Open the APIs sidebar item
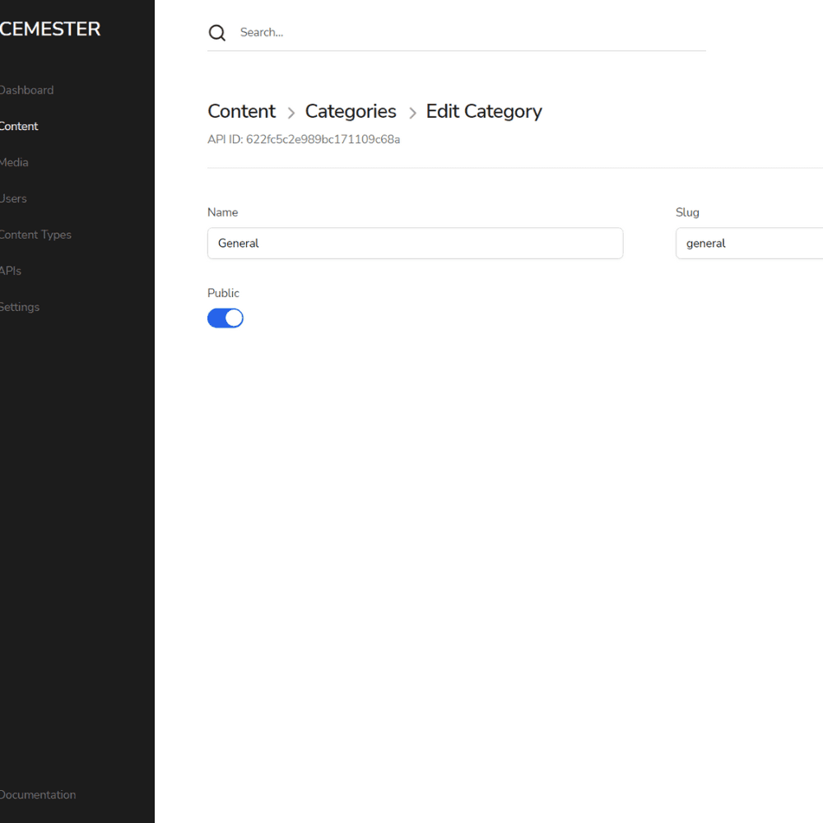Viewport: 823px width, 823px height. (12, 271)
